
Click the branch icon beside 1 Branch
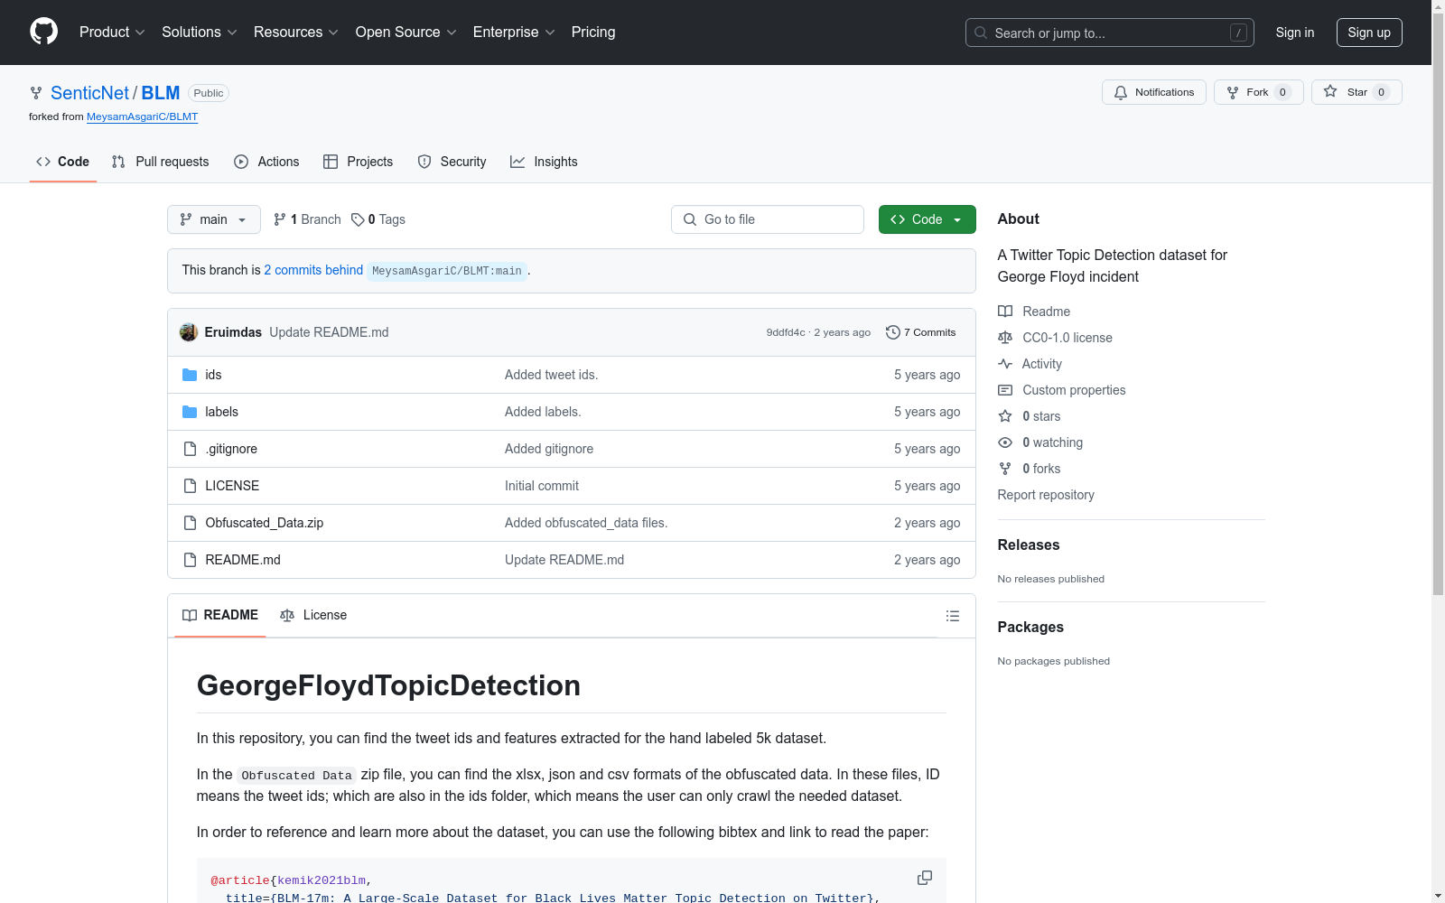coord(280,219)
